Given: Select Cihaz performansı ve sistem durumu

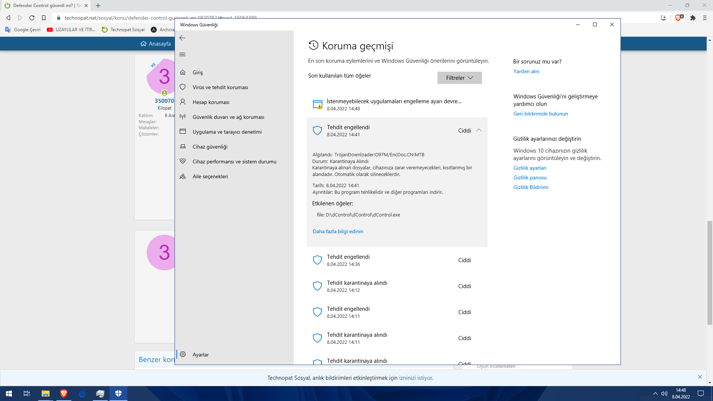Looking at the screenshot, I should point(234,162).
